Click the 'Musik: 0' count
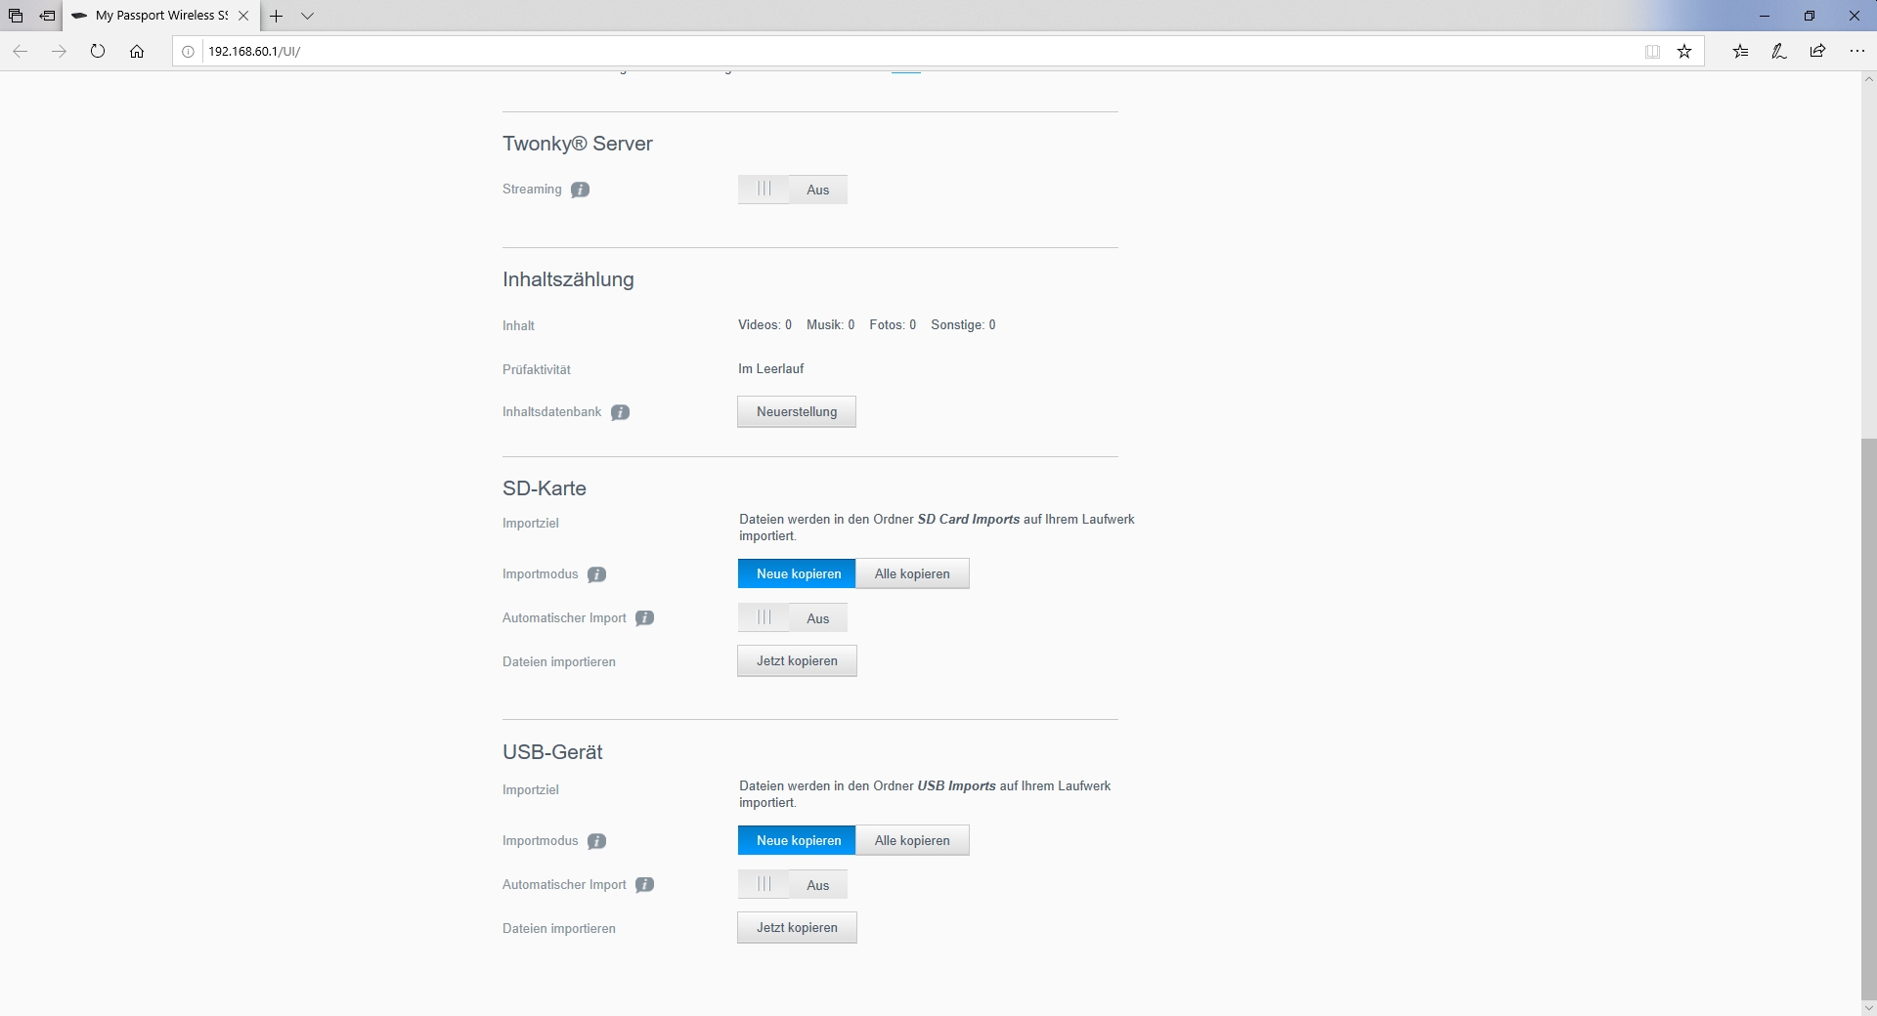 pos(830,325)
